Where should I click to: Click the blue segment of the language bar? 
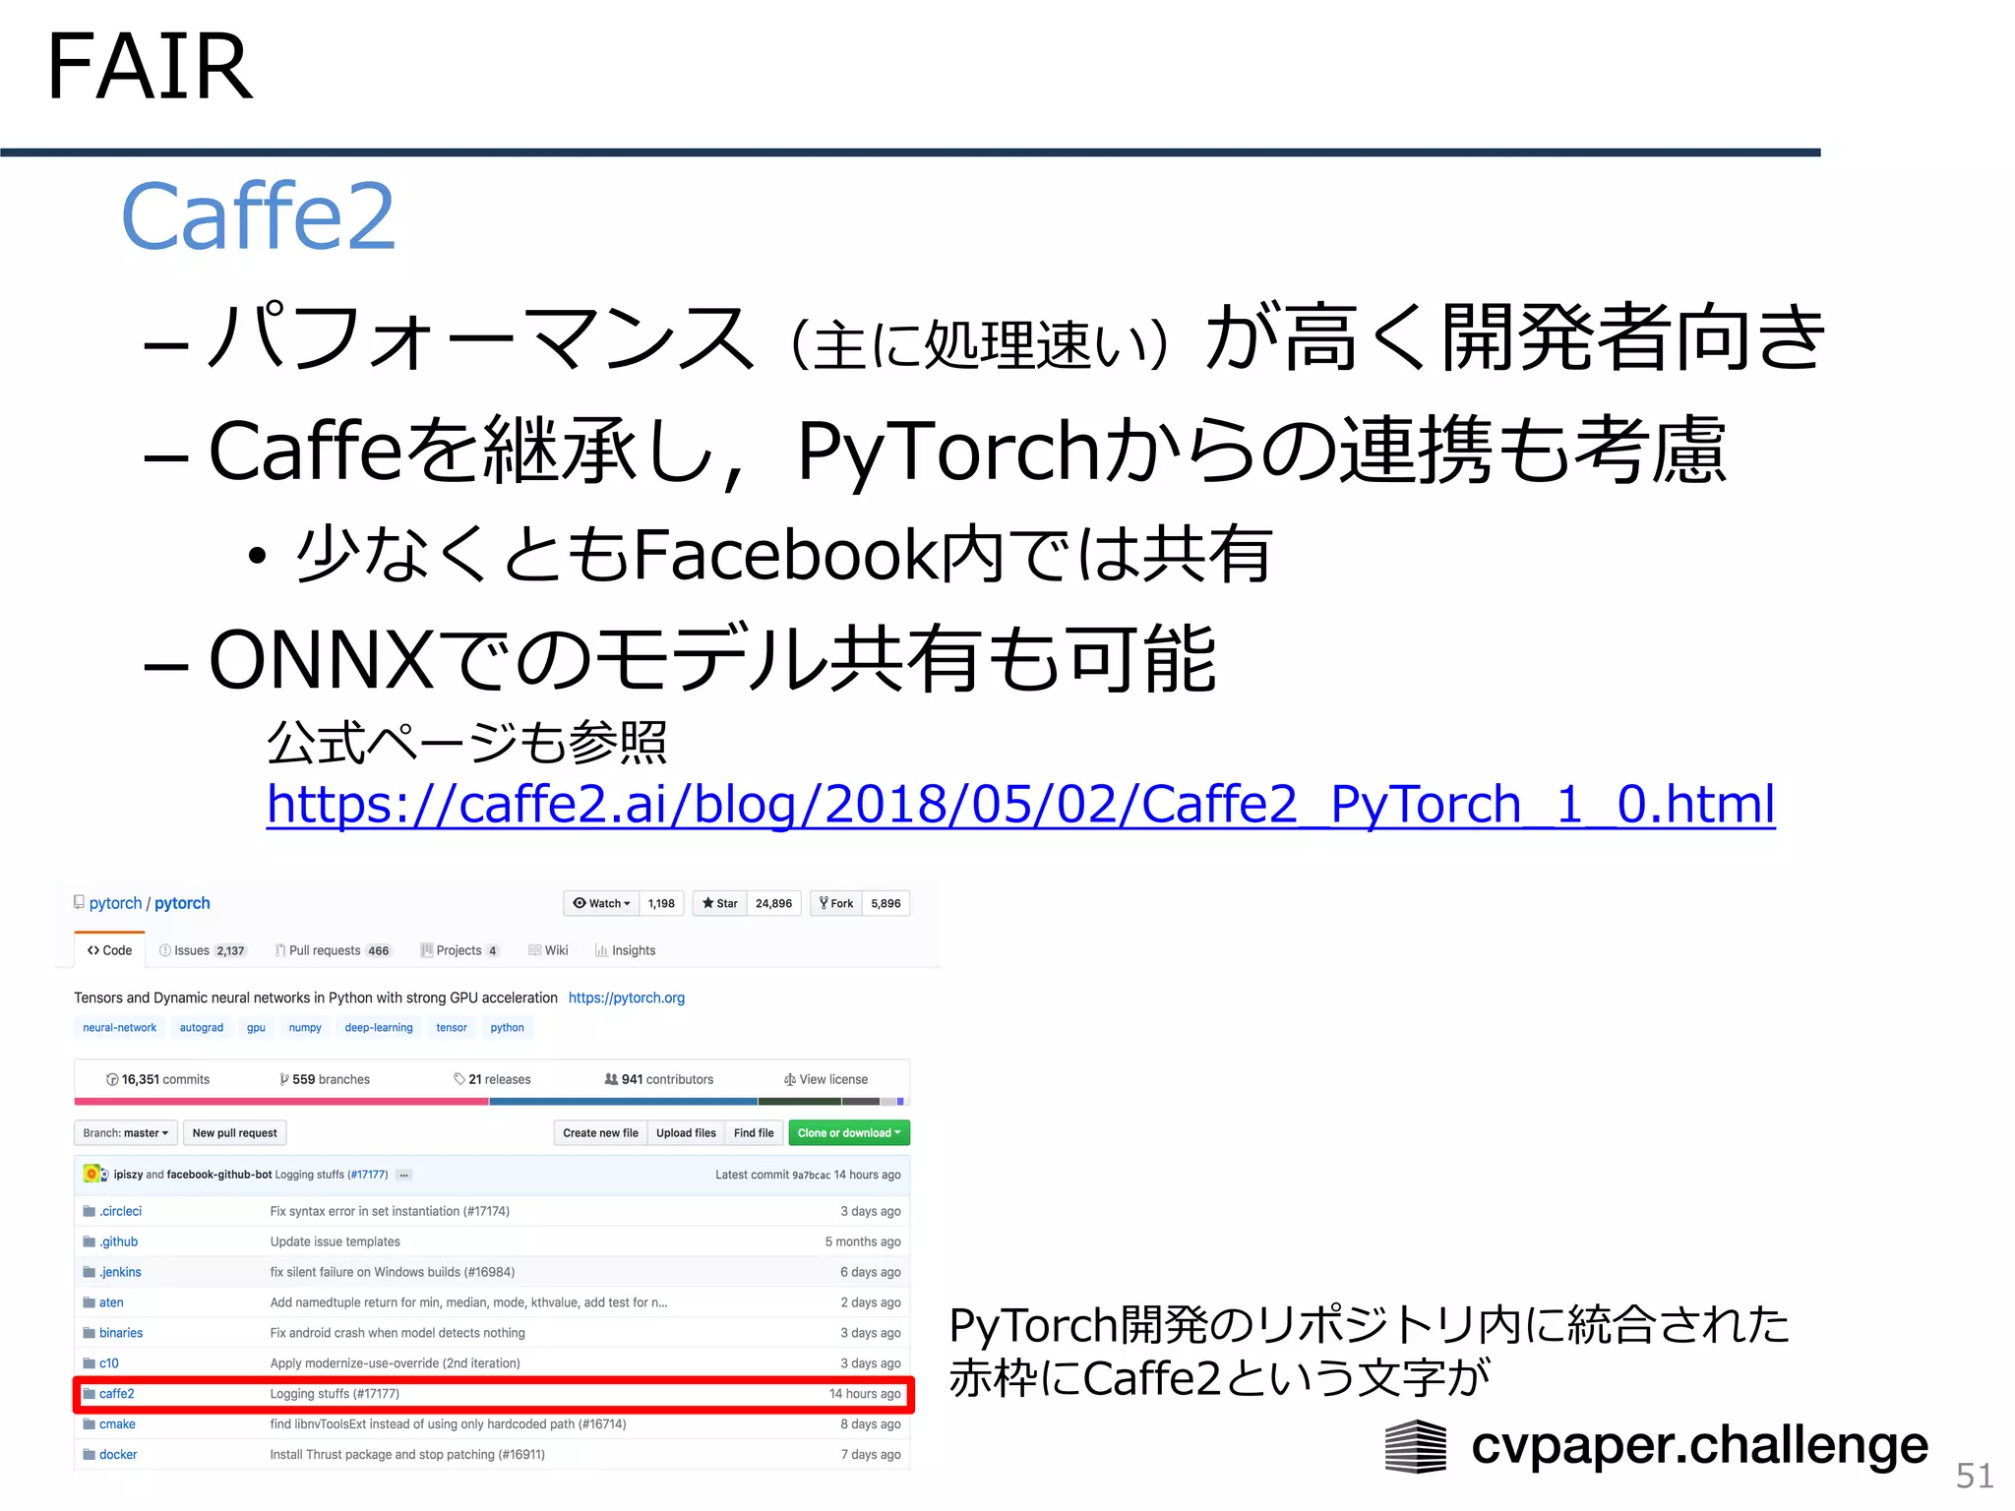(624, 1102)
